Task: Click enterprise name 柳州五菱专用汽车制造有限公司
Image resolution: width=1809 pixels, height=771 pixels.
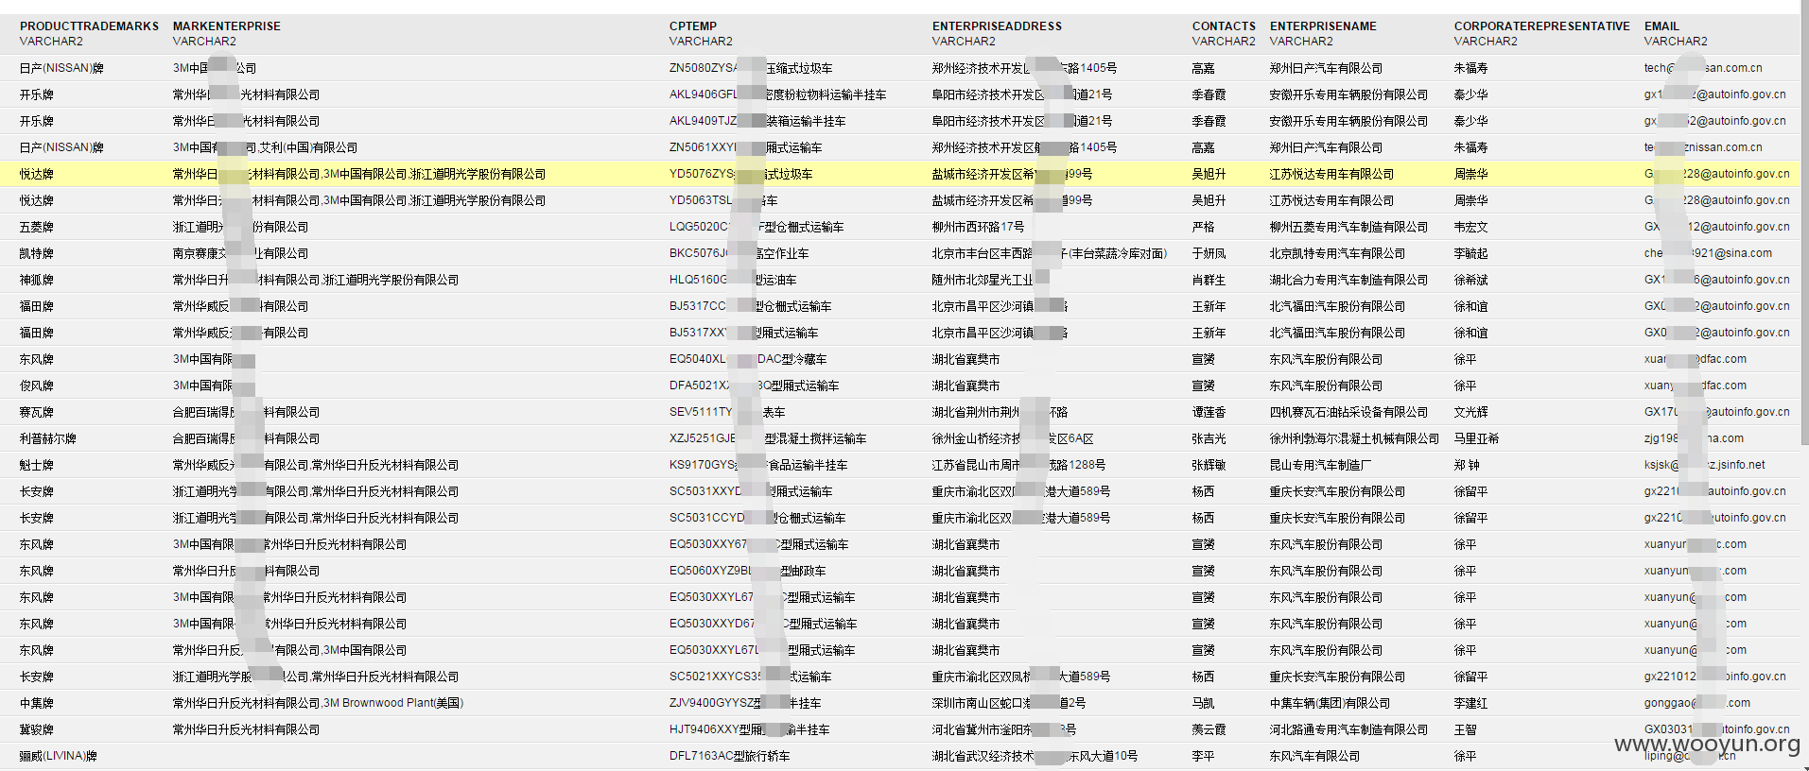Action: [1348, 227]
